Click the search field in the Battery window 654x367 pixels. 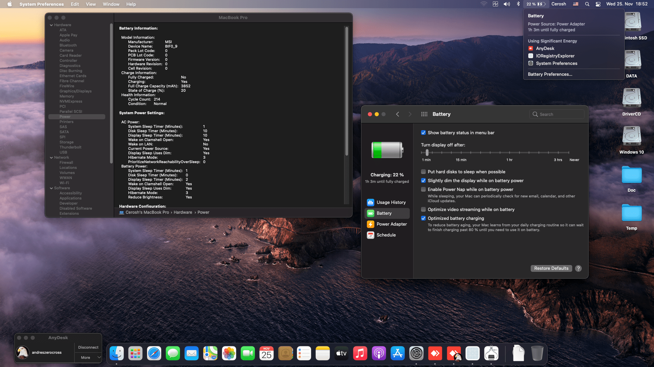[557, 114]
